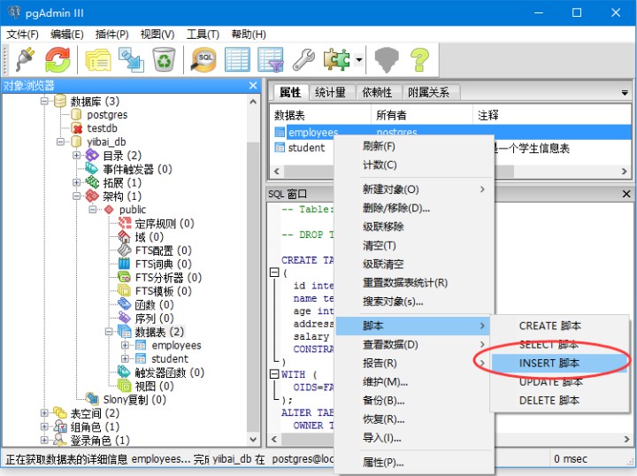Open the 文件(F) menu
This screenshot has width=637, height=476.
(22, 35)
